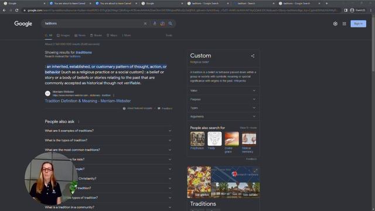The image size is (375, 211).
Task: Open the Divine grace thumbnail
Action: click(232, 139)
